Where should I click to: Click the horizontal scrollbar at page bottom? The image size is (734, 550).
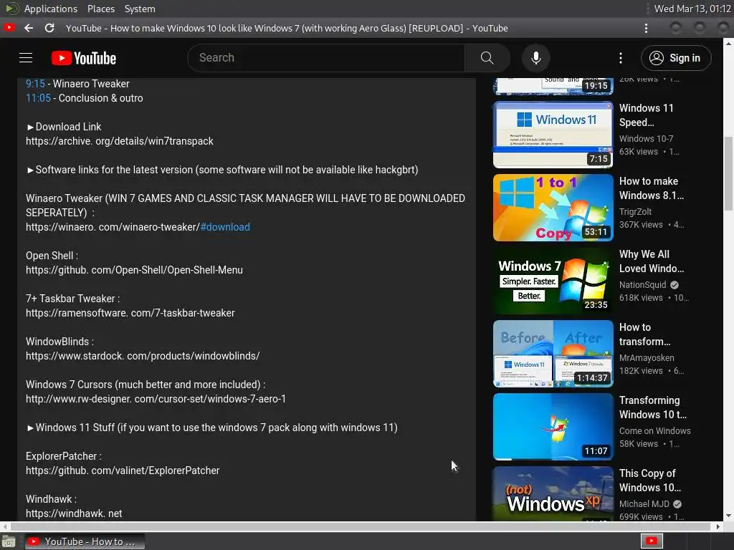point(361,526)
